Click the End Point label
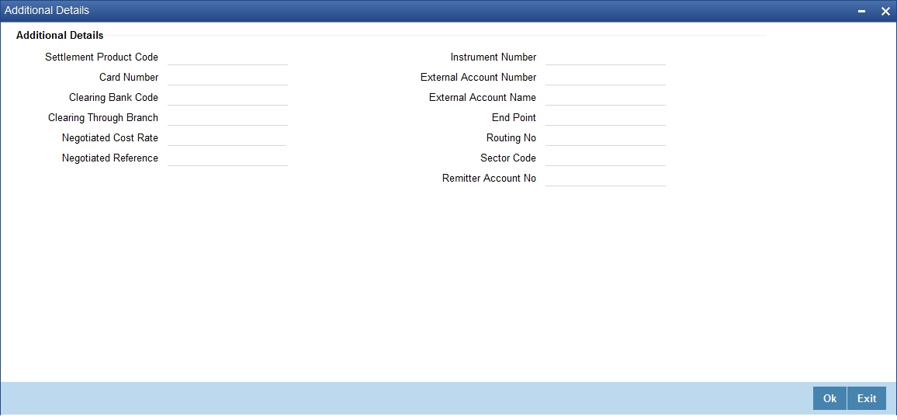897x420 pixels. pos(514,118)
